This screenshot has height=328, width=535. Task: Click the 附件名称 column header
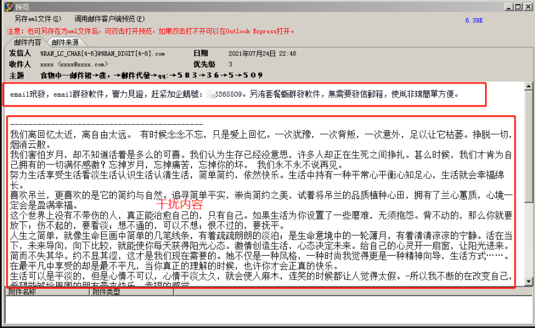(x=47, y=292)
